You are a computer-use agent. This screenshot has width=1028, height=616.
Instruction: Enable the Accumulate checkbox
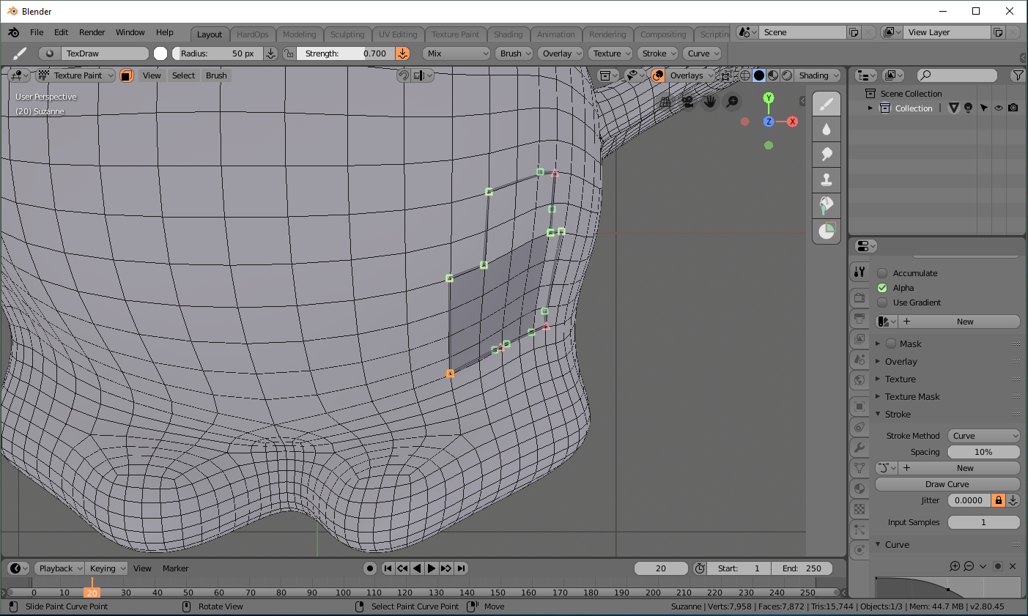pos(882,273)
